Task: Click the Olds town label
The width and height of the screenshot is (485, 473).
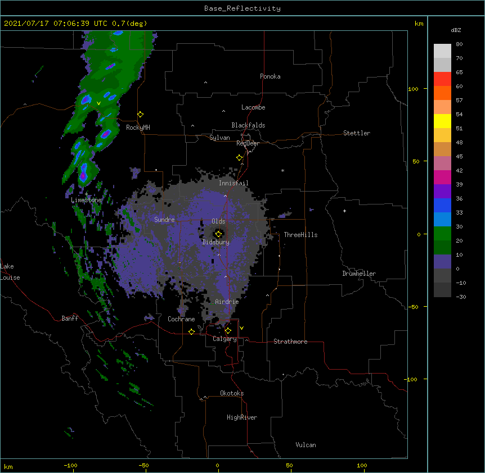Action: [218, 221]
